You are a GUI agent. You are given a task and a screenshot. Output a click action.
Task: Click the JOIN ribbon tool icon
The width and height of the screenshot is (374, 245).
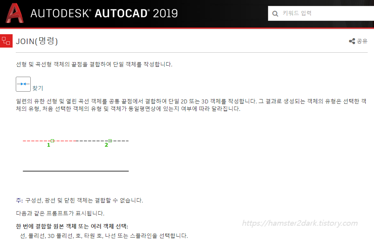(23, 84)
